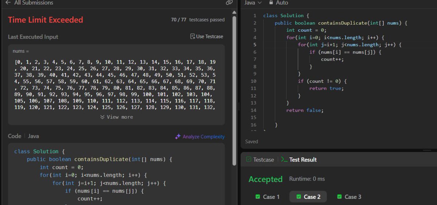Go back via All Submissions arrow
The image size is (437, 205).
coord(8,3)
